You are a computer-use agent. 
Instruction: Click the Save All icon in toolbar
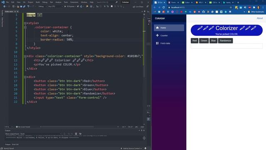click(24, 7)
